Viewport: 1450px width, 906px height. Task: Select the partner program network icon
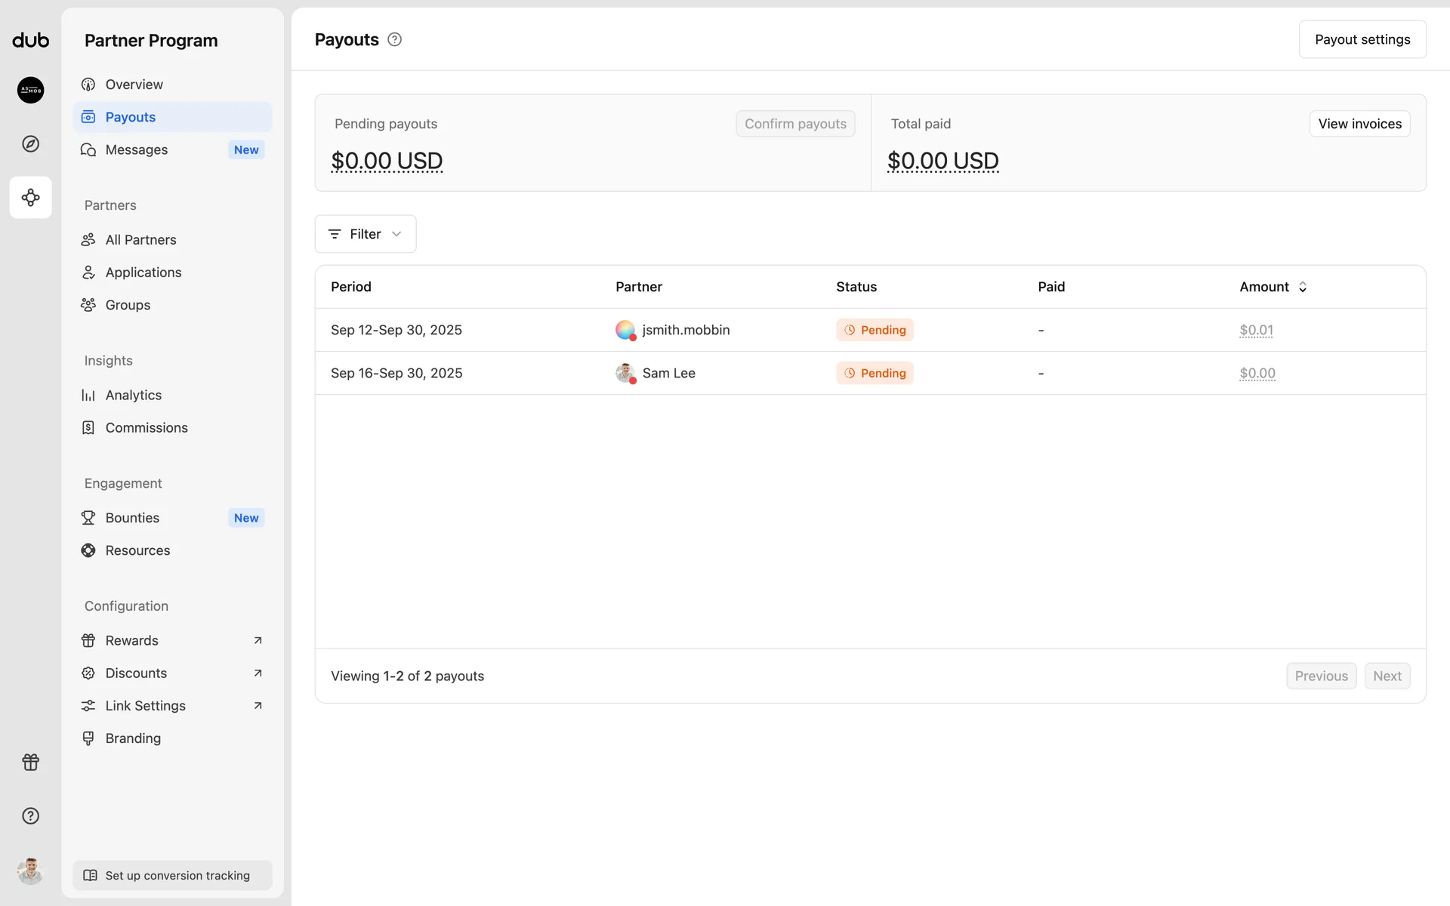click(x=30, y=198)
